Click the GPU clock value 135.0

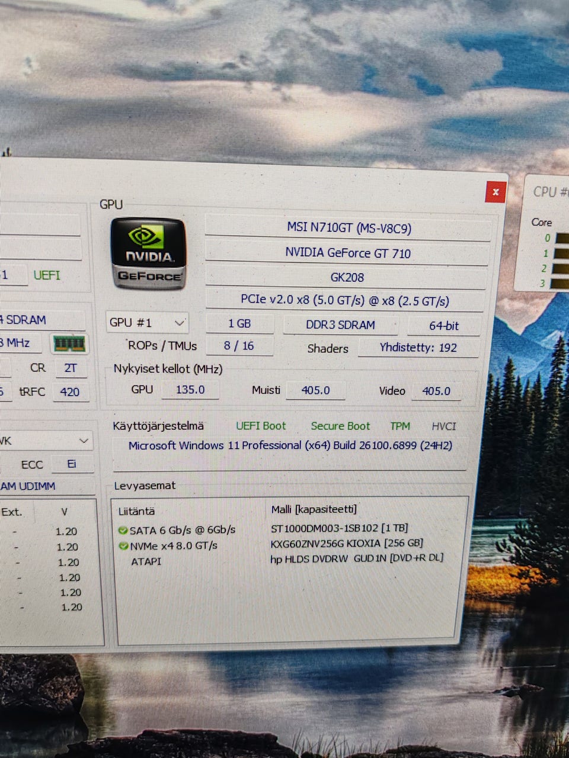click(190, 390)
